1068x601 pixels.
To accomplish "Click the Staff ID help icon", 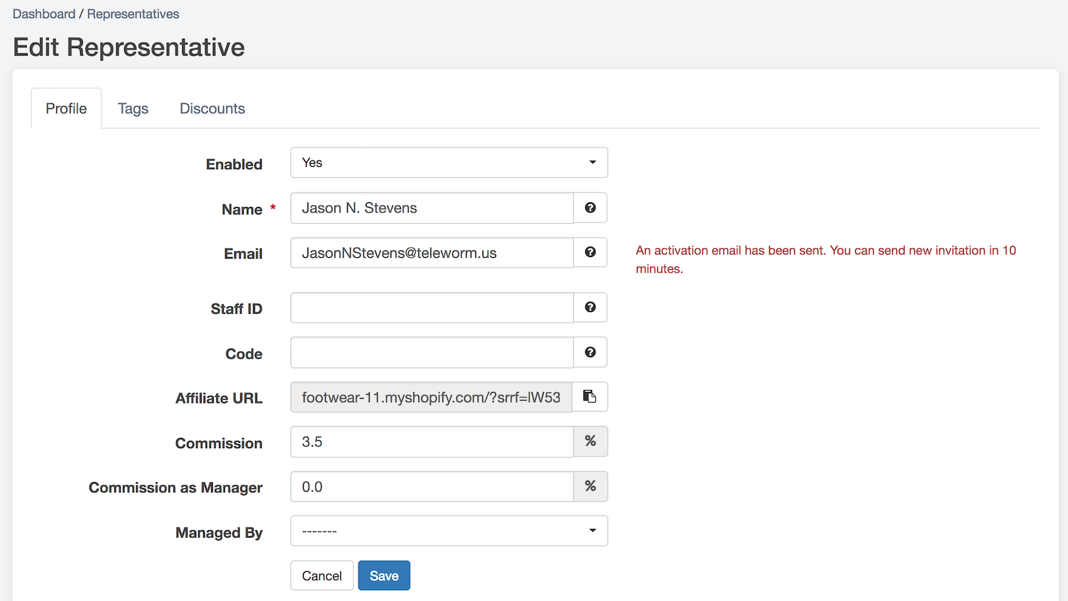I will 590,307.
